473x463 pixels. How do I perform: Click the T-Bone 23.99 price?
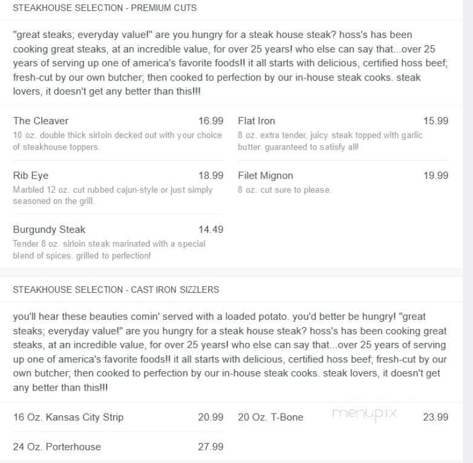coord(435,417)
